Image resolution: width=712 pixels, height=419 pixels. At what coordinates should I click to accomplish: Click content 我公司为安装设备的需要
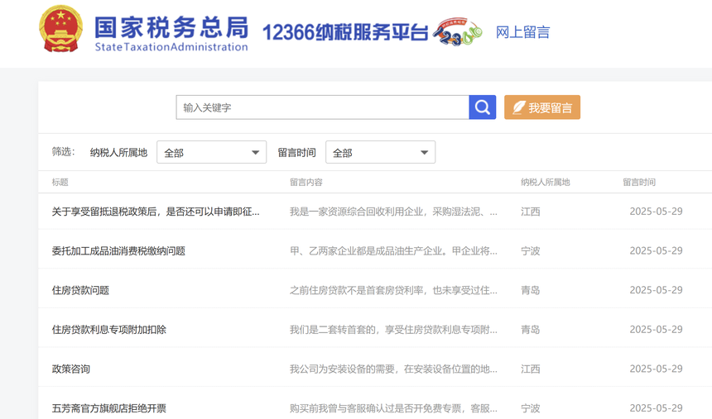point(394,369)
